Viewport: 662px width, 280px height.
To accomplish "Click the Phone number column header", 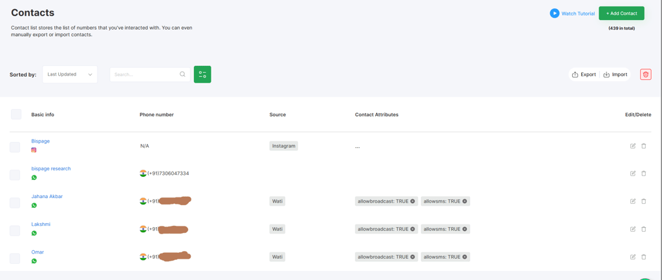I will click(156, 115).
